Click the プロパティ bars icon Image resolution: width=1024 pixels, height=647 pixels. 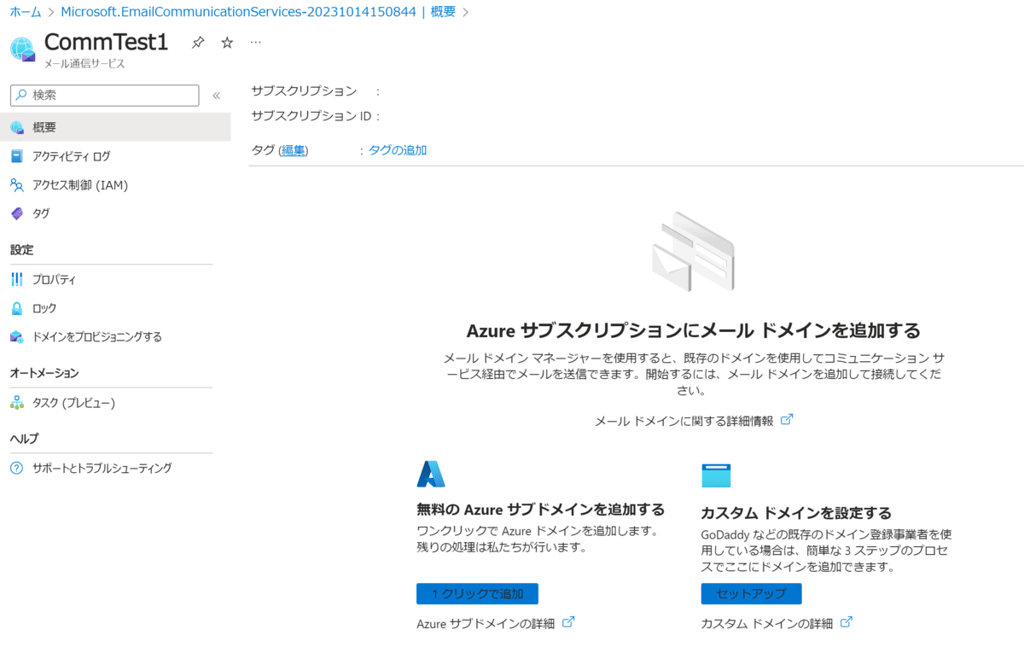pyautogui.click(x=17, y=279)
